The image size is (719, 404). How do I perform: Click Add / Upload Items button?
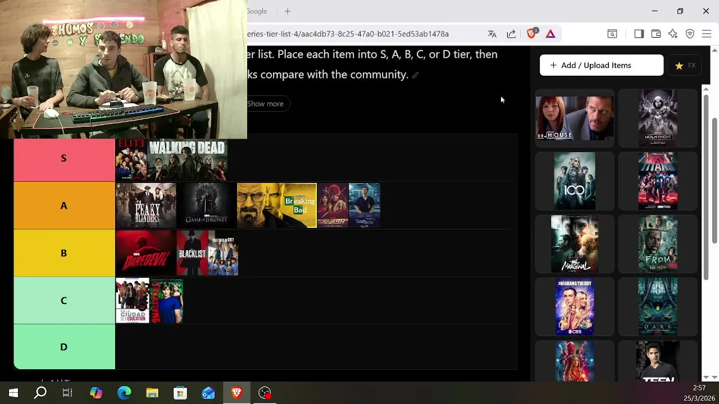602,65
